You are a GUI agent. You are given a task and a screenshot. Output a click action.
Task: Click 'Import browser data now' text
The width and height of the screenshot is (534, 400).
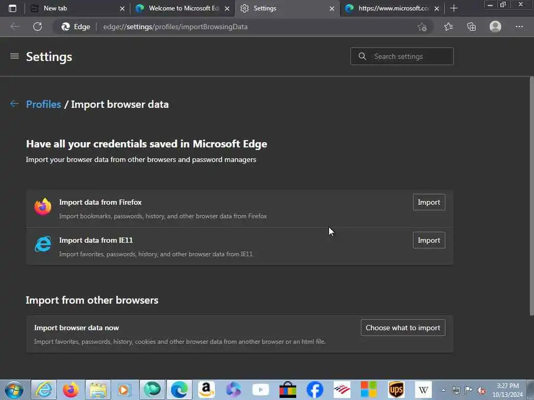coord(77,328)
